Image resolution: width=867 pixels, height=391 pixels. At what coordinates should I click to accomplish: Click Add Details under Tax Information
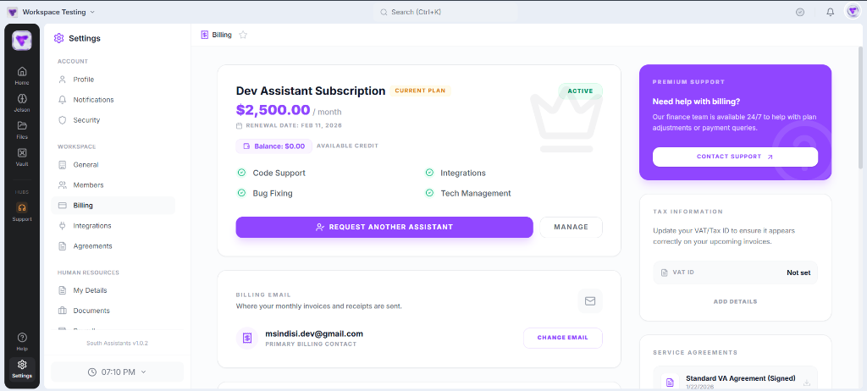(x=734, y=301)
